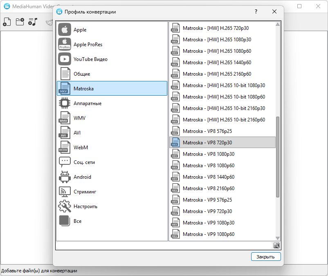Open the Apple ProRes category
328x276 pixels.
112,44
